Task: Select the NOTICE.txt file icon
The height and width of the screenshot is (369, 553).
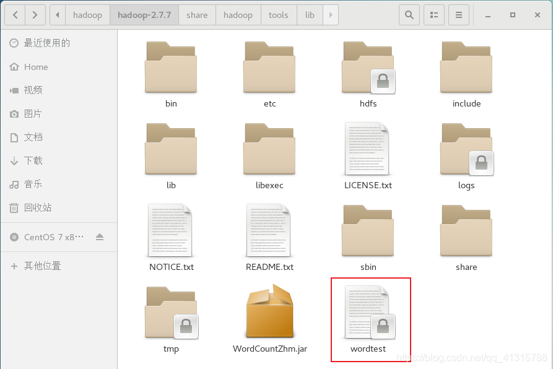Action: (170, 230)
